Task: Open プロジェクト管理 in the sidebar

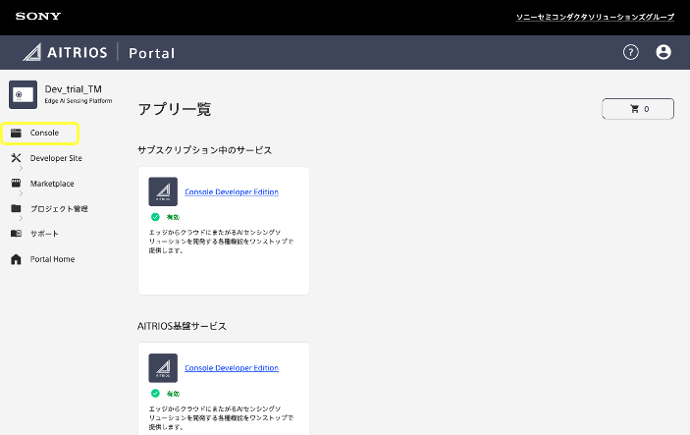Action: 59,209
